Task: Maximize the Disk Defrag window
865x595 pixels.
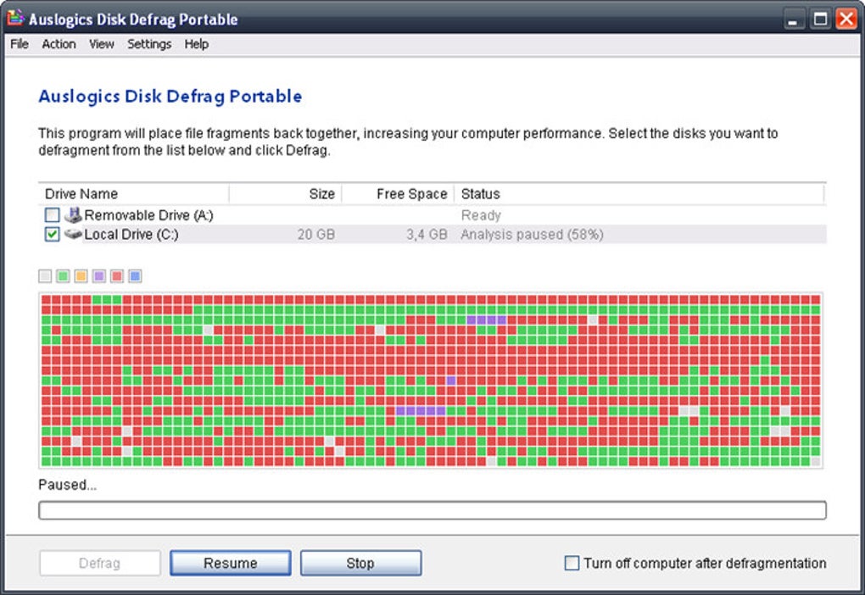Action: click(820, 19)
